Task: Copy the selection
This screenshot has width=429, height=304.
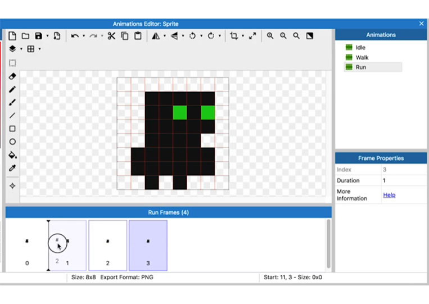Action: click(x=125, y=36)
